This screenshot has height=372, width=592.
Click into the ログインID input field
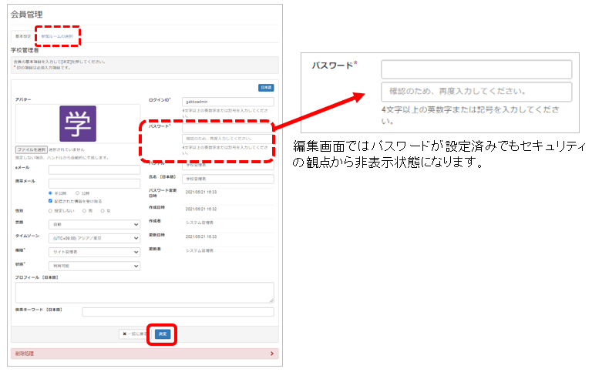(x=227, y=102)
